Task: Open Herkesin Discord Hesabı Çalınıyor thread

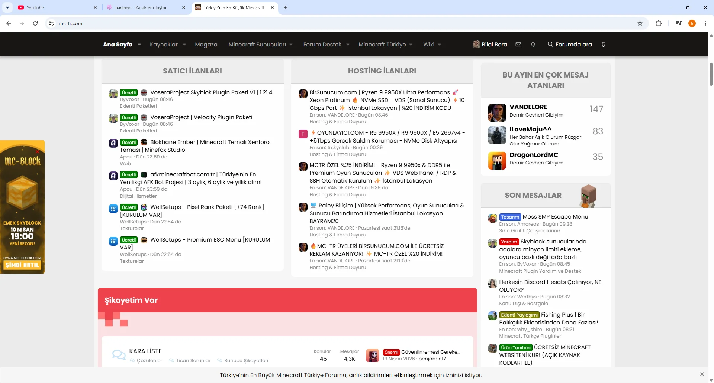Action: coord(550,286)
